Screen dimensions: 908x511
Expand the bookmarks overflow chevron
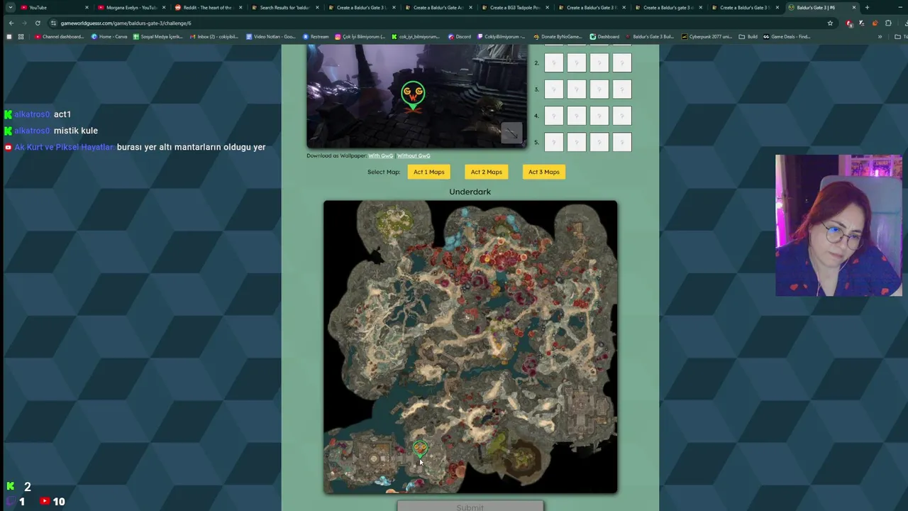[880, 36]
